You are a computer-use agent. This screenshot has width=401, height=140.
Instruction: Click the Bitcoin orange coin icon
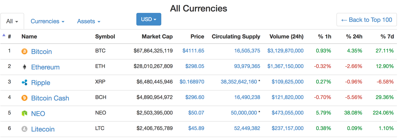pos(24,52)
